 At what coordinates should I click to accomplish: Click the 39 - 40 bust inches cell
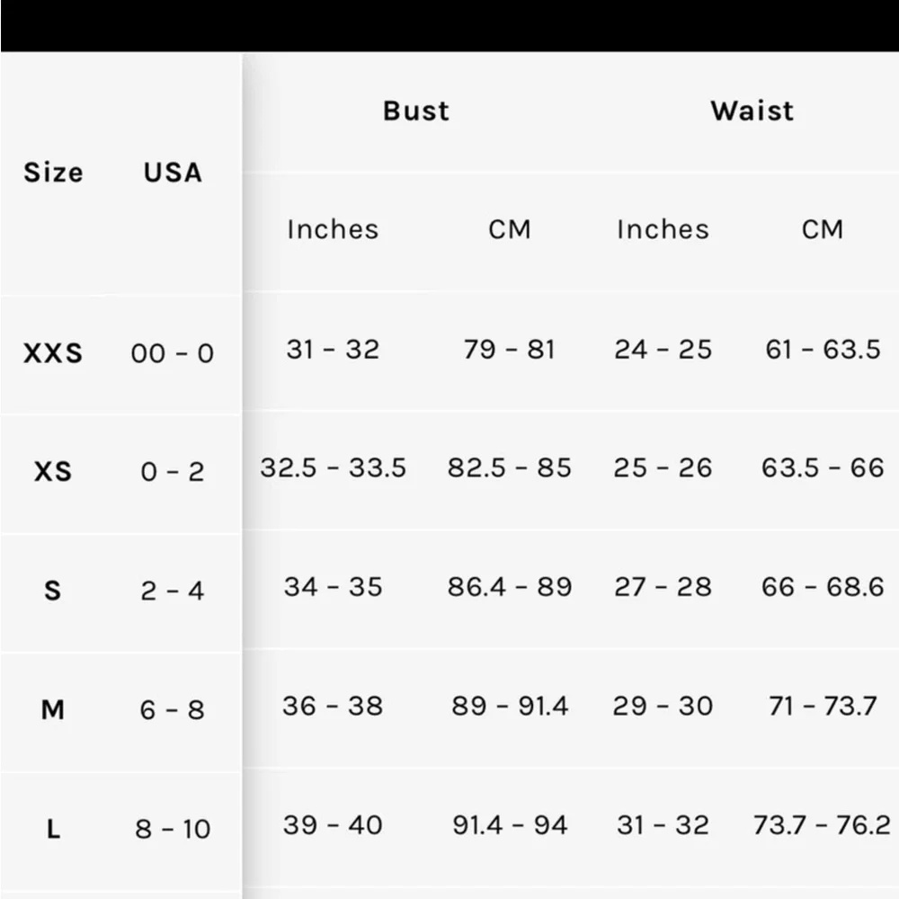coord(334,825)
